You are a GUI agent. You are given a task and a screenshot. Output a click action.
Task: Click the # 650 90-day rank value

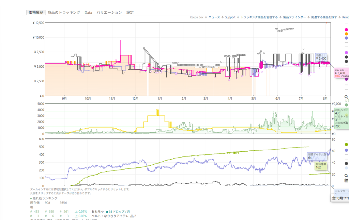pyautogui.click(x=49, y=212)
